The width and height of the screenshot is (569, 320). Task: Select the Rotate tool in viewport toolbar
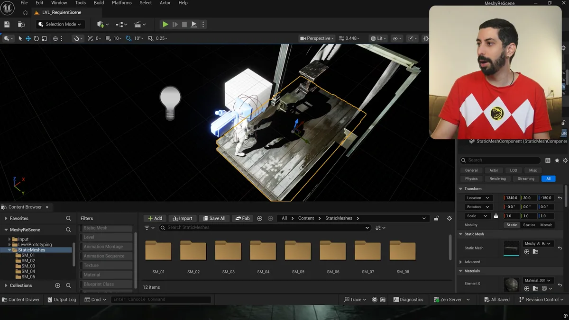click(x=36, y=38)
